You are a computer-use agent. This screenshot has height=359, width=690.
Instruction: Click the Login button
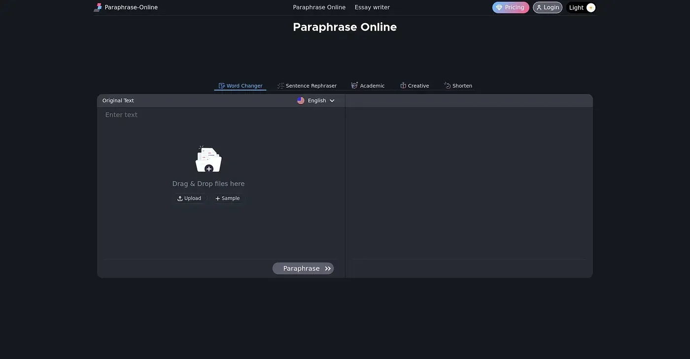(548, 7)
